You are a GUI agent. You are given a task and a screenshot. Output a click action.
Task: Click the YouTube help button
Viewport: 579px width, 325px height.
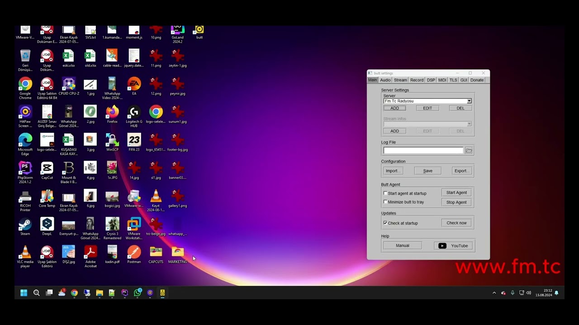tap(453, 246)
